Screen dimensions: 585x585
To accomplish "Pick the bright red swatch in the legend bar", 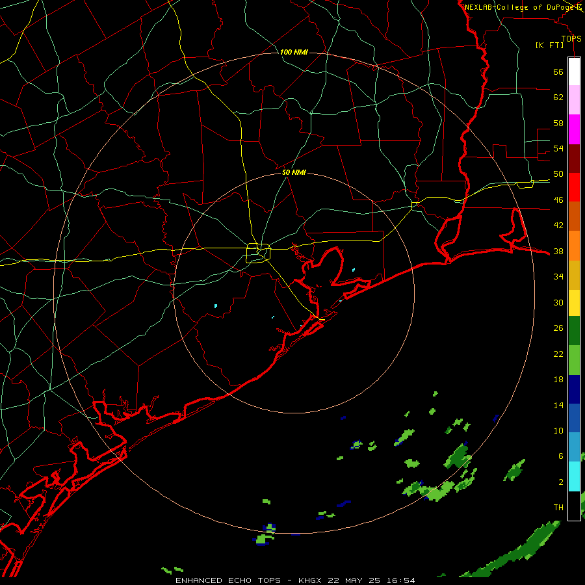I will click(x=574, y=187).
